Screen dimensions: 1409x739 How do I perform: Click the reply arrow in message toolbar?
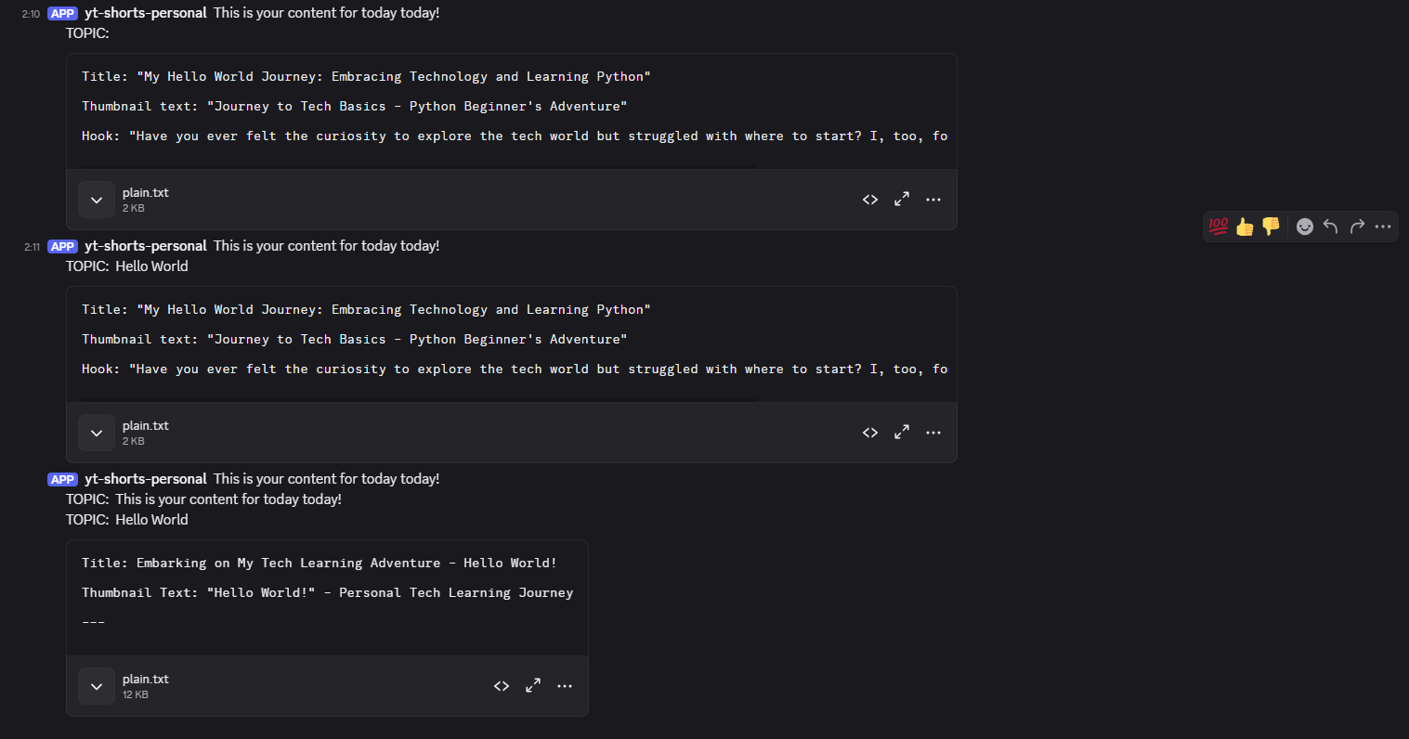(1330, 227)
